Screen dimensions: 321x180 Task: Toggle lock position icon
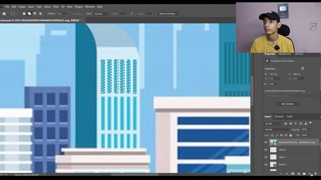click(x=281, y=135)
